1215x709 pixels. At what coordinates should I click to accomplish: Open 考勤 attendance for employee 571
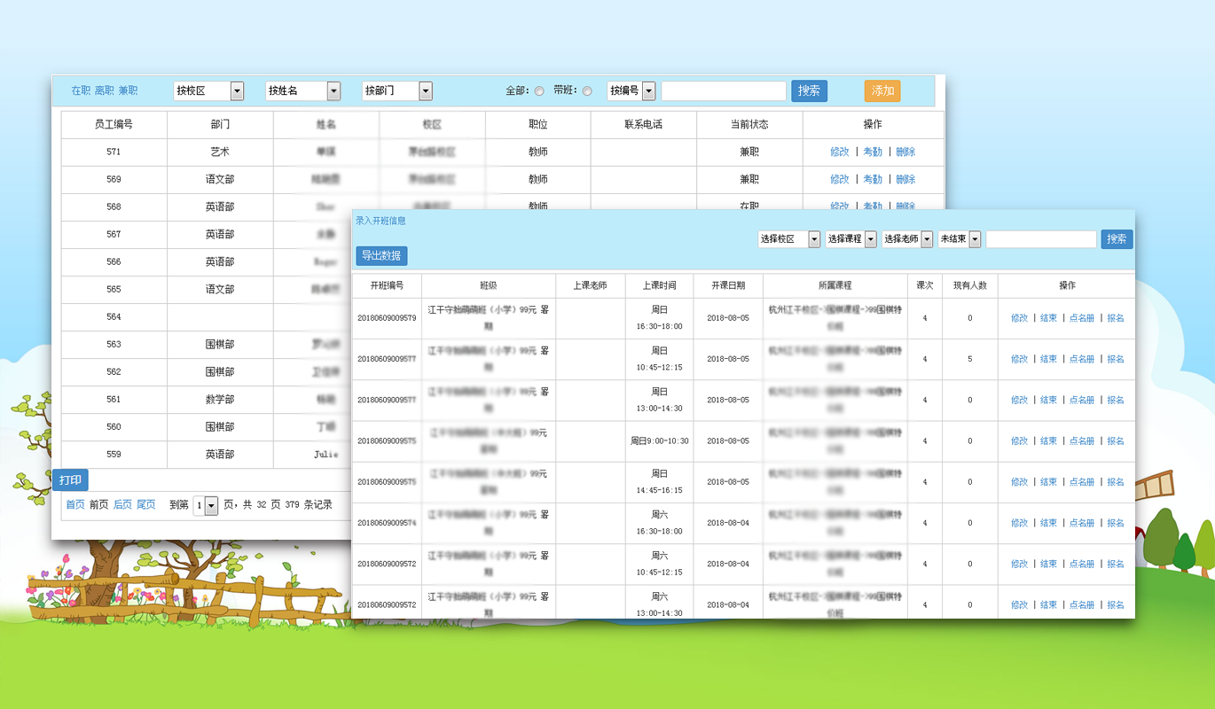870,152
